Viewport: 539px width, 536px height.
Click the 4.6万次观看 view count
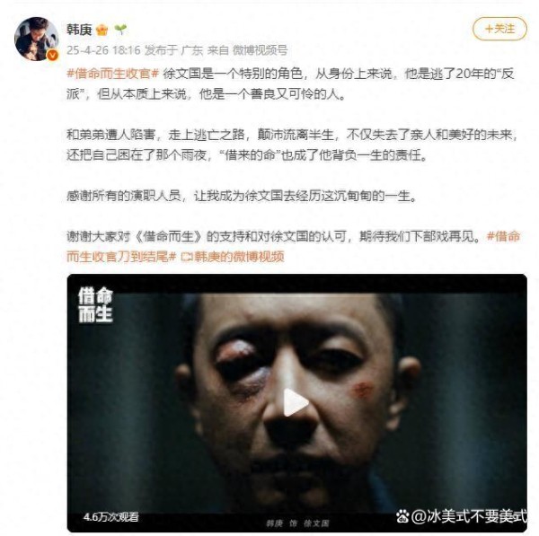(111, 516)
